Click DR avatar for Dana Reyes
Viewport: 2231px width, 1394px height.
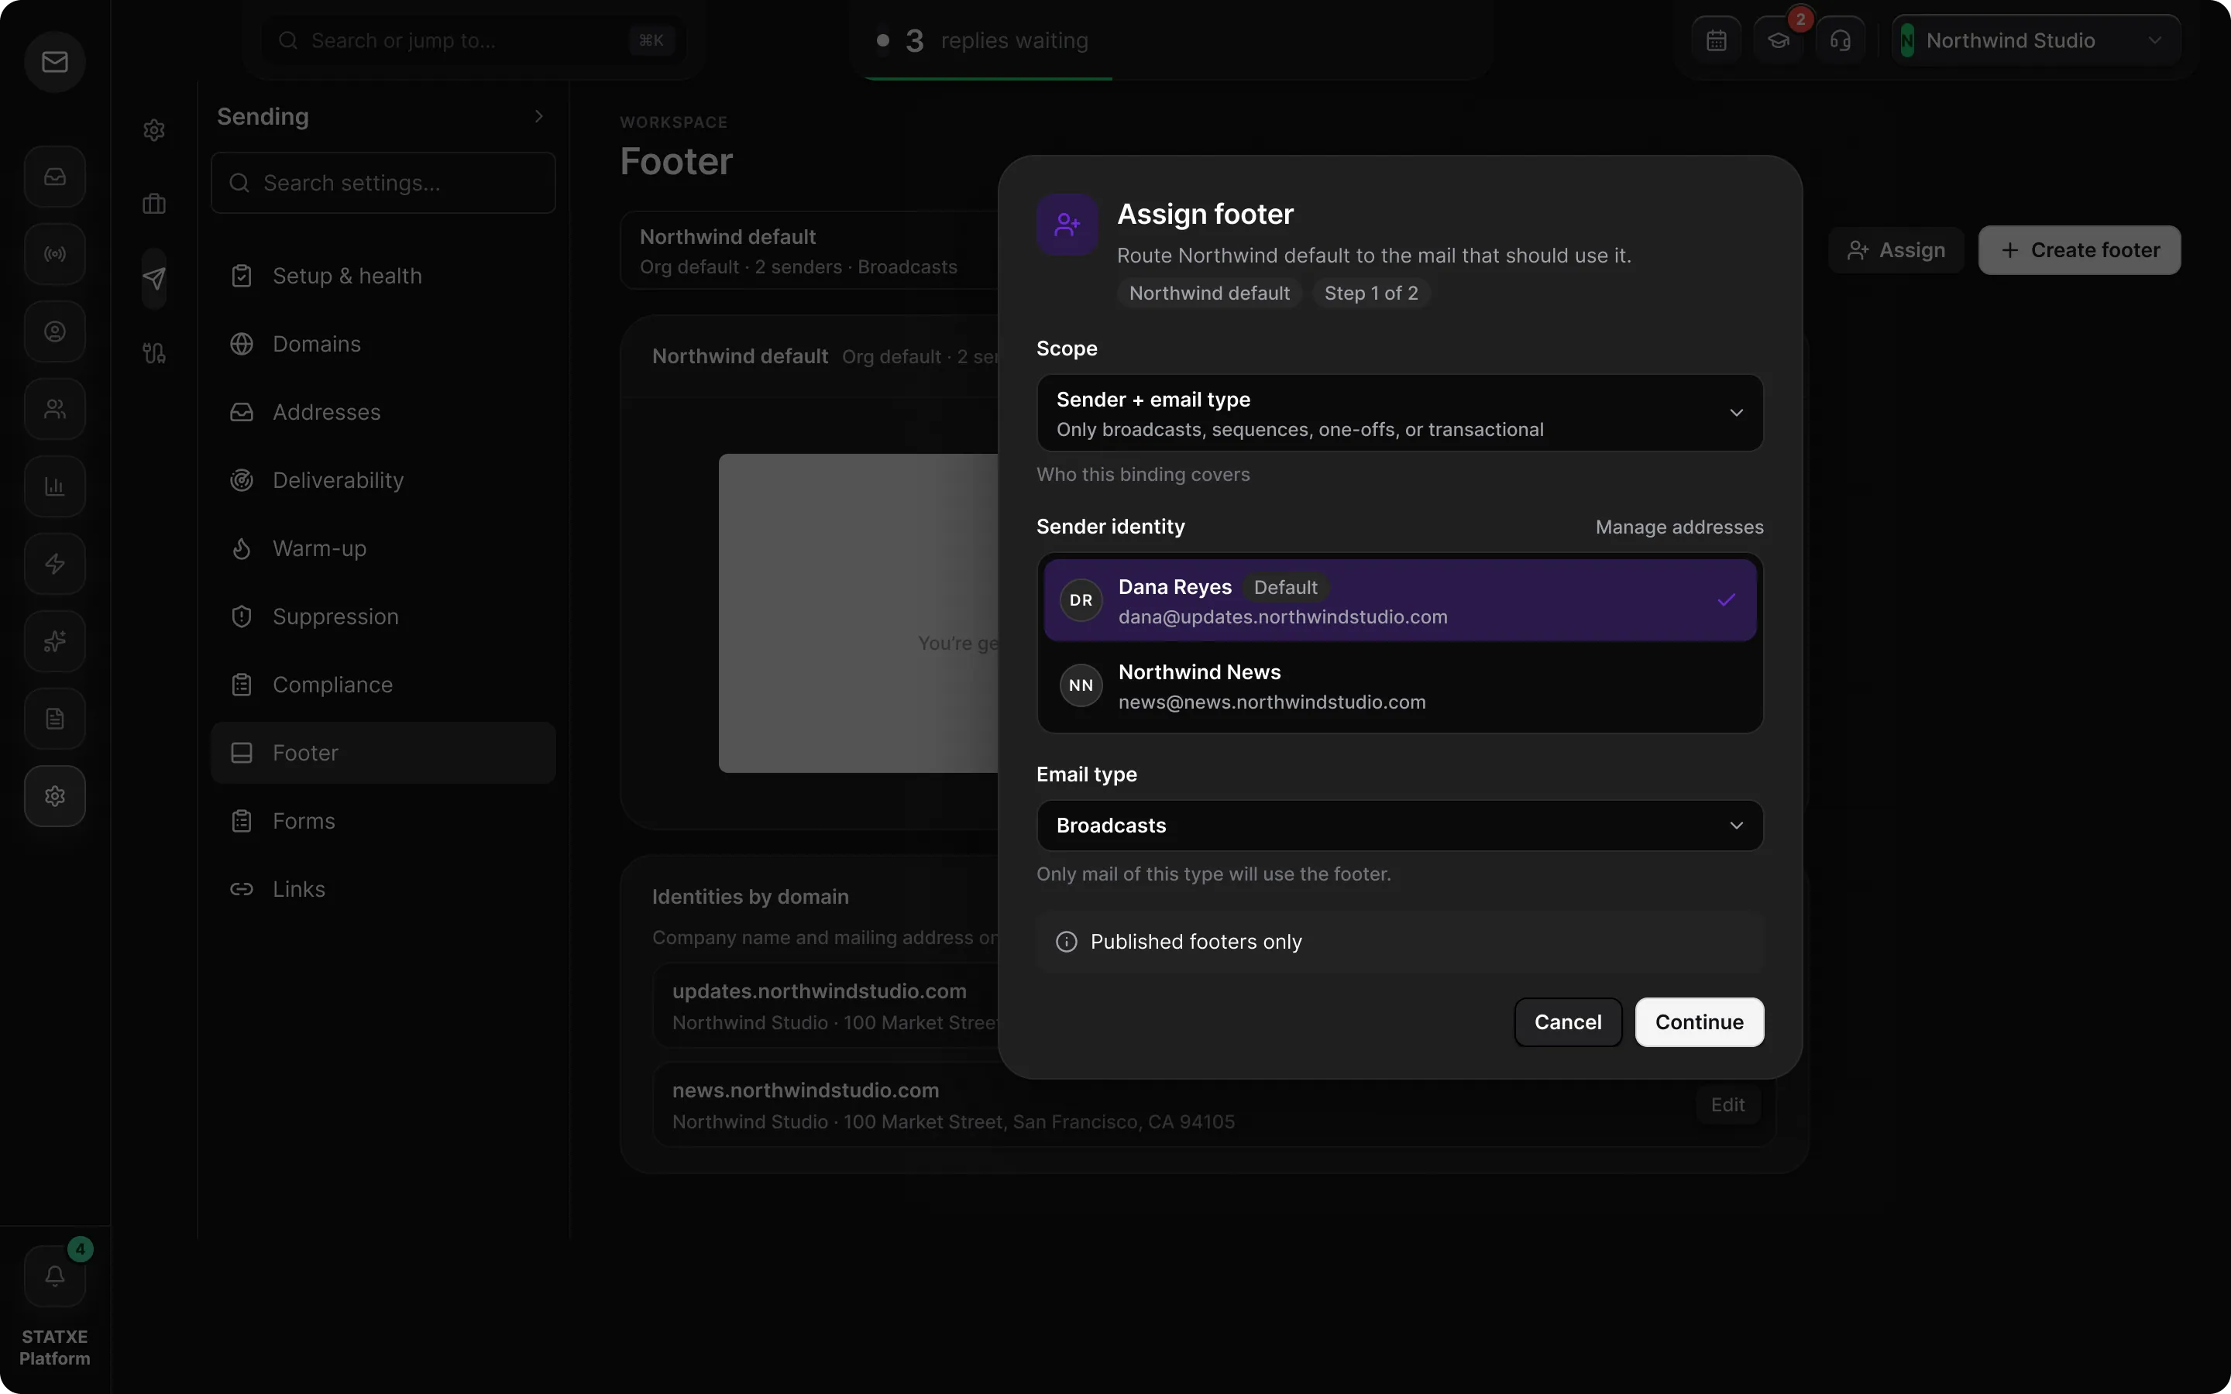(1081, 600)
